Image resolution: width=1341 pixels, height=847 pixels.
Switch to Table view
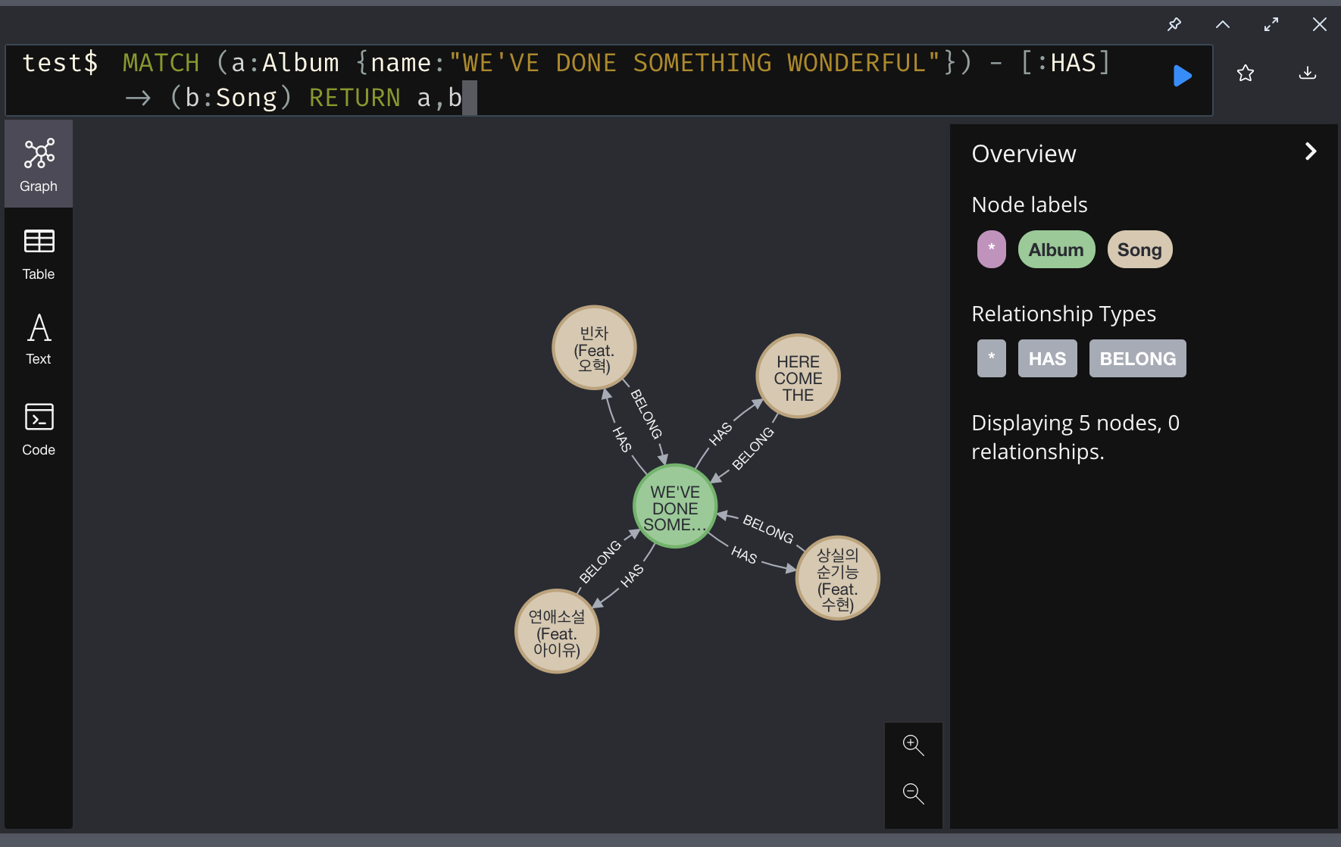pyautogui.click(x=39, y=255)
